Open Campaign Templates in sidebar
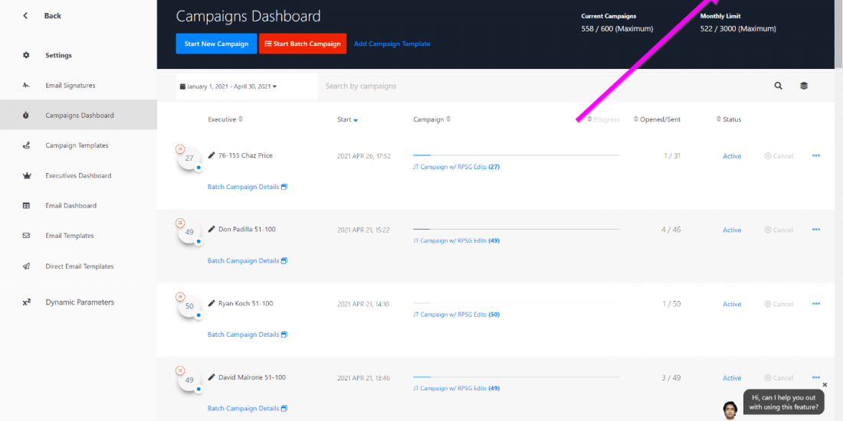Image resolution: width=843 pixels, height=421 pixels. [77, 145]
